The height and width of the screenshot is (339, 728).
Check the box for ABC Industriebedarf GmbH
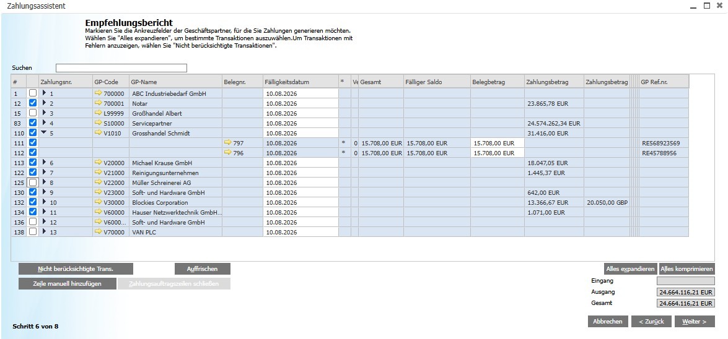[x=32, y=93]
